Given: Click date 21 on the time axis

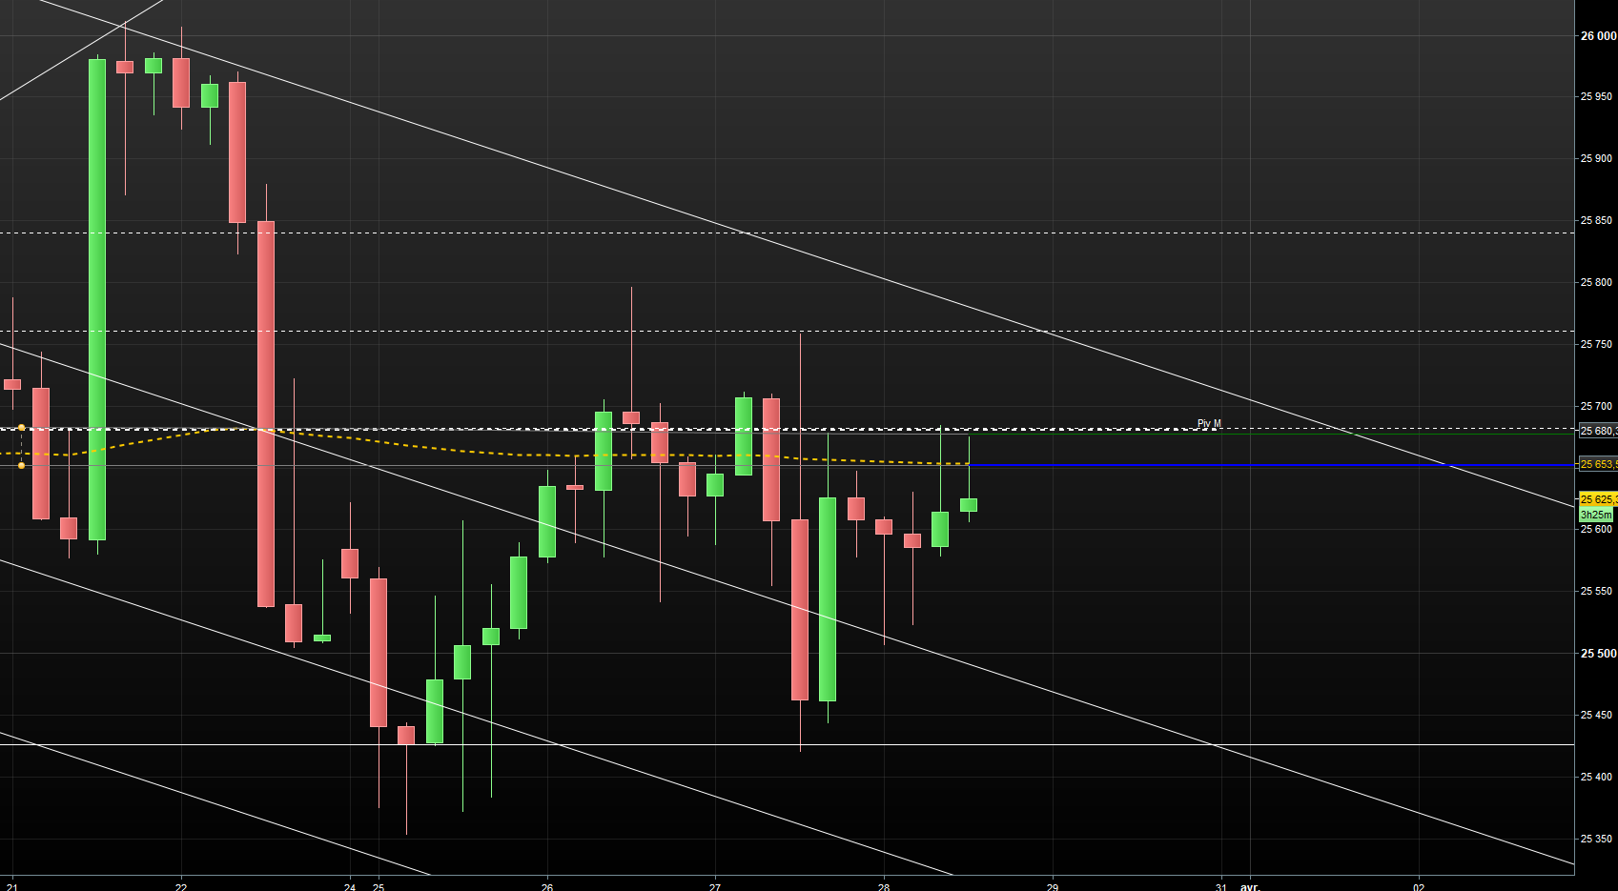Looking at the screenshot, I should pyautogui.click(x=12, y=886).
